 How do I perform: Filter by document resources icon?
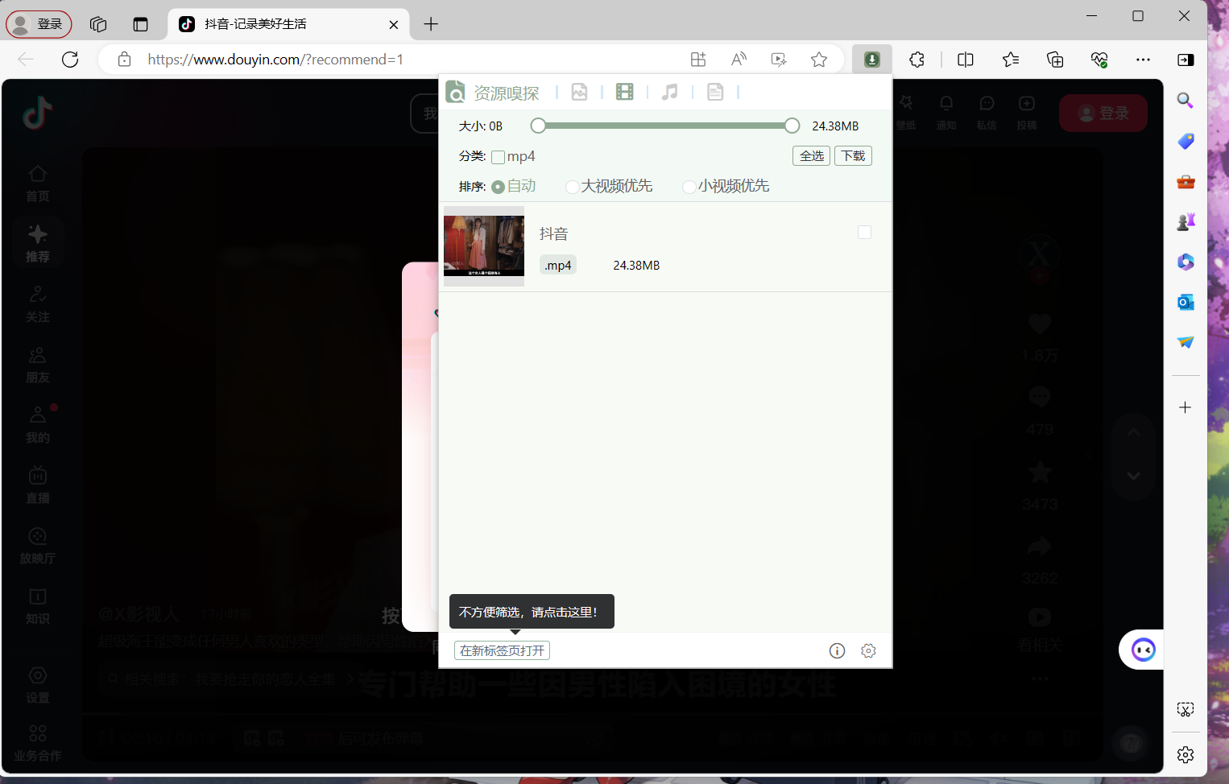pyautogui.click(x=715, y=92)
